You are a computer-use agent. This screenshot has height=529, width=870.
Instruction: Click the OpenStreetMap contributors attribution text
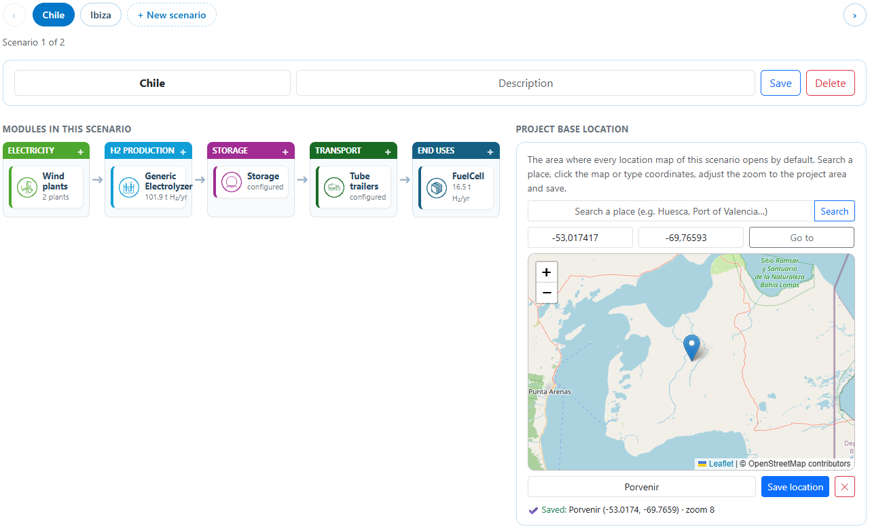pos(795,464)
